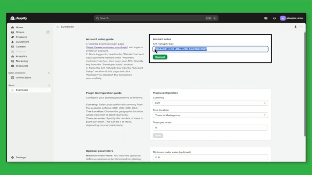Click the CTRL shortcut key badge
This screenshot has height=175, width=312.
pos(209,18)
